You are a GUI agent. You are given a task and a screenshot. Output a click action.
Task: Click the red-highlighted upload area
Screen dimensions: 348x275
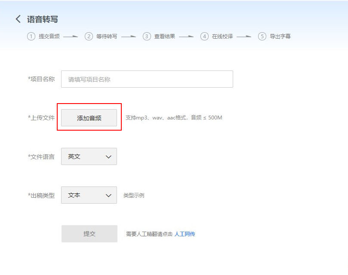(x=89, y=117)
